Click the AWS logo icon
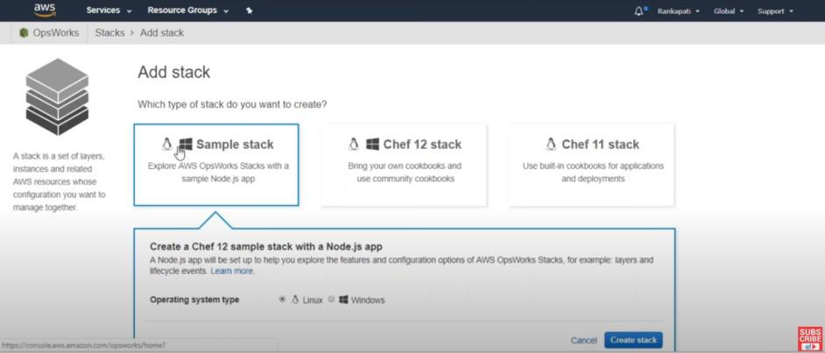The width and height of the screenshot is (825, 353). (x=45, y=11)
